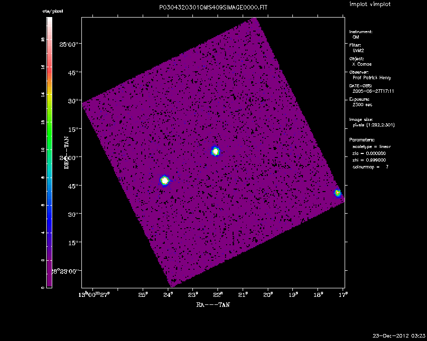Click the 23s right ascension tick label

tap(193, 295)
